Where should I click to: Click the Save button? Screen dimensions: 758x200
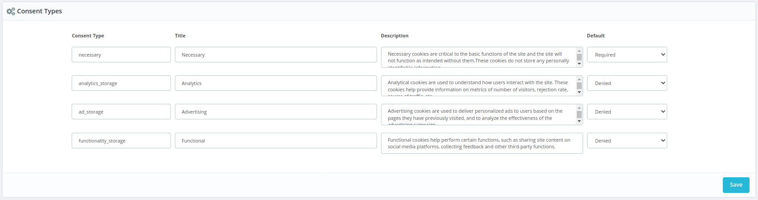[736, 185]
